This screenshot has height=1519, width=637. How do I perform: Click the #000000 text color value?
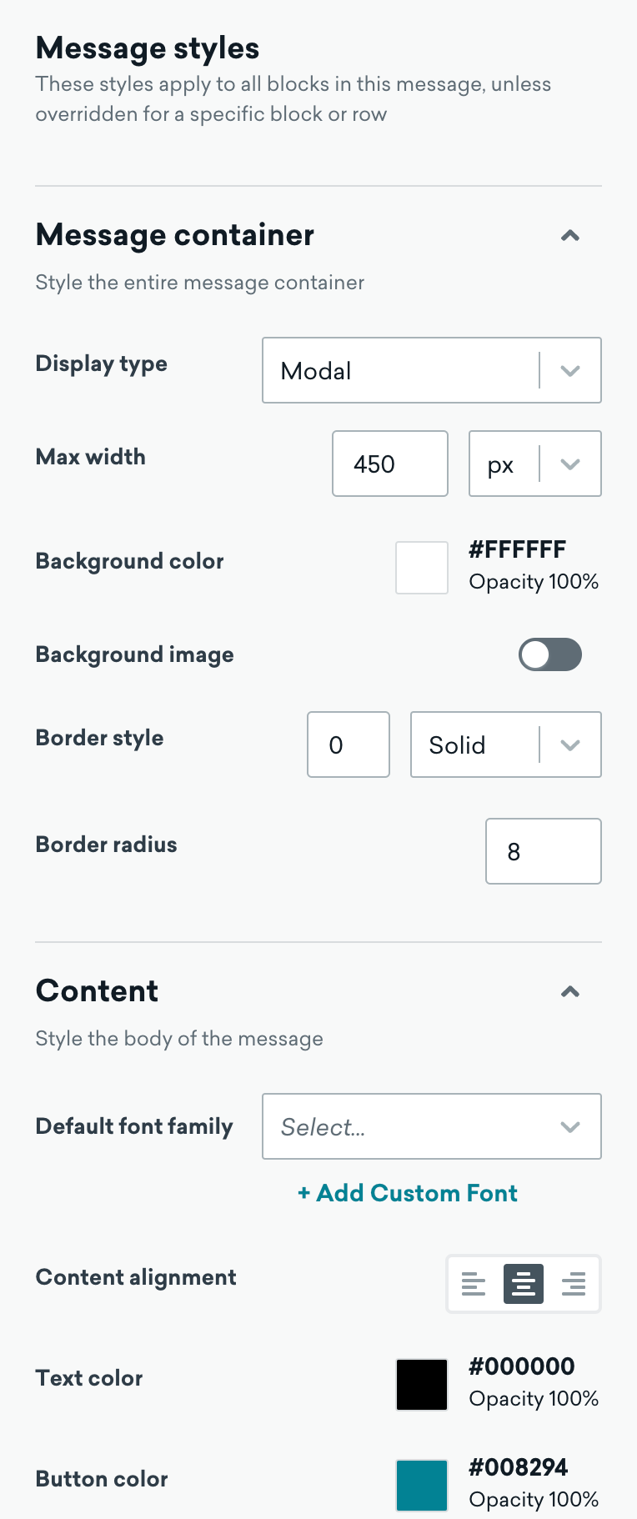click(522, 1366)
